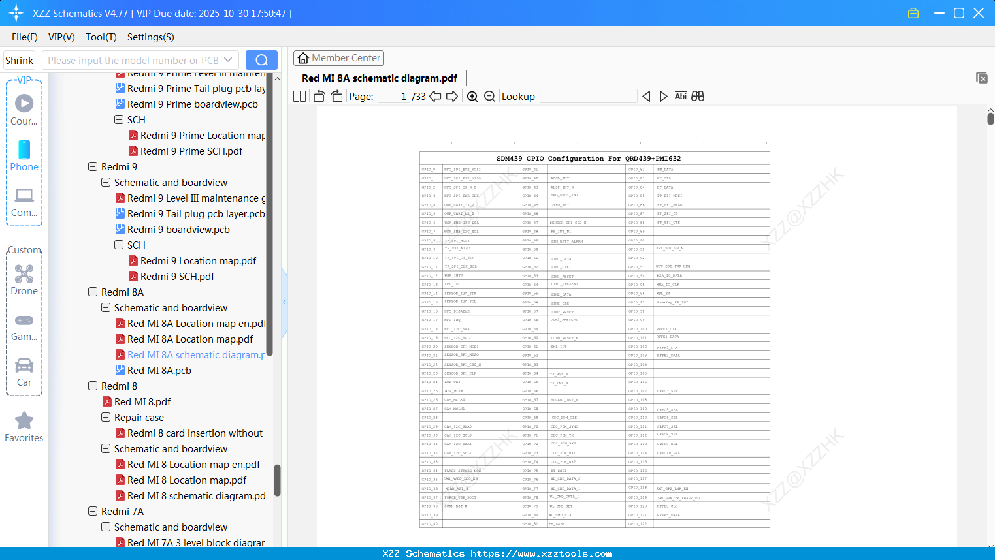Select the Red MI 8A schematic diagram tab
The width and height of the screenshot is (995, 560).
click(380, 78)
